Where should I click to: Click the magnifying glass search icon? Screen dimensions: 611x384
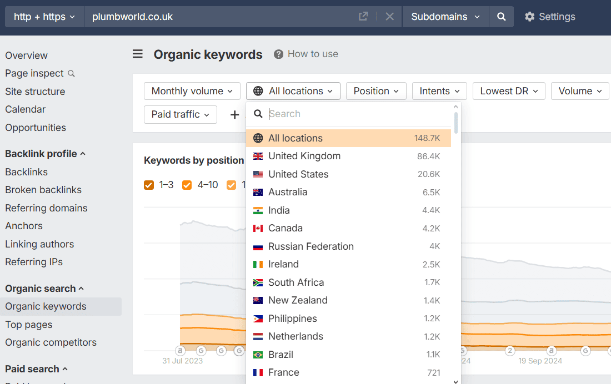pos(502,17)
